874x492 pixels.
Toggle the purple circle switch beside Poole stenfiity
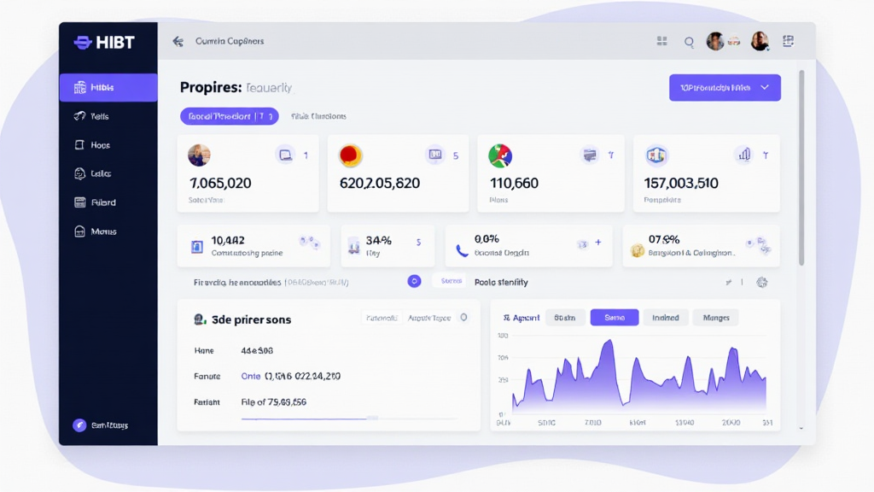click(x=414, y=281)
